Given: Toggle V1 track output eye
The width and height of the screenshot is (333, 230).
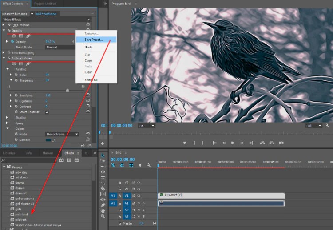Looking at the screenshot, I should point(139,196).
